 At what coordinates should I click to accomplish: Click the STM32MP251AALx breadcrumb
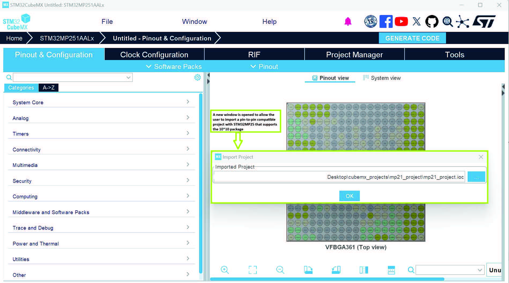tap(67, 38)
